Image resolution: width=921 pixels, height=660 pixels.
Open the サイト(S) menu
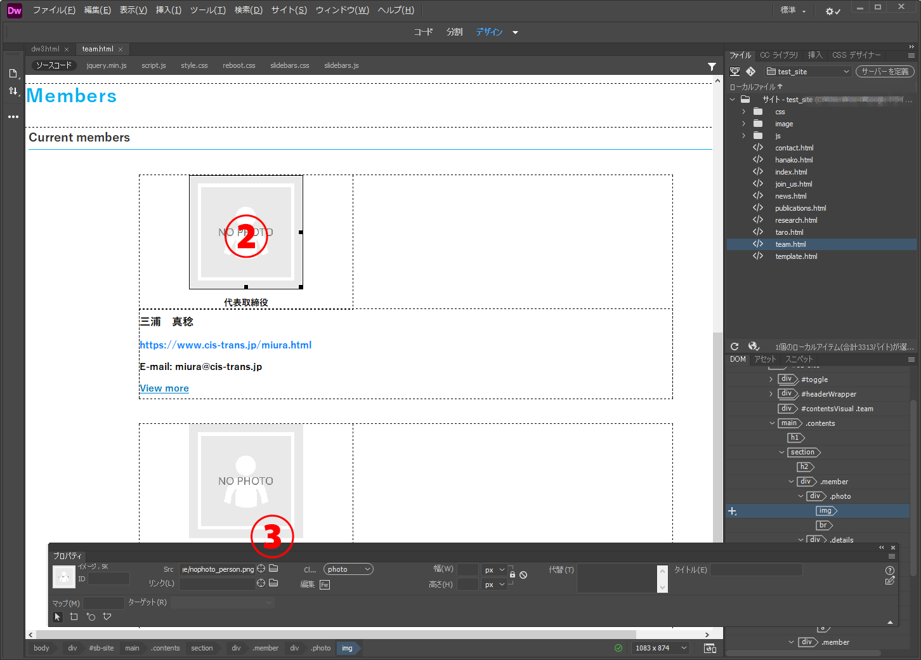point(289,10)
